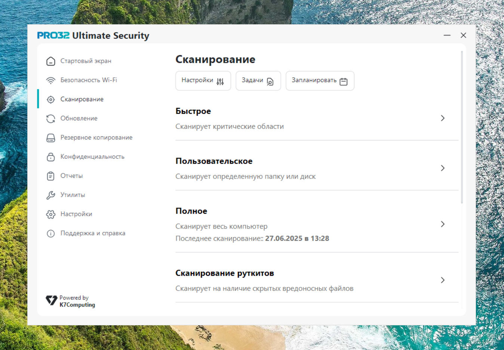Click text Сканирует на наличие скрытых вредоносных файлов

[264, 289]
